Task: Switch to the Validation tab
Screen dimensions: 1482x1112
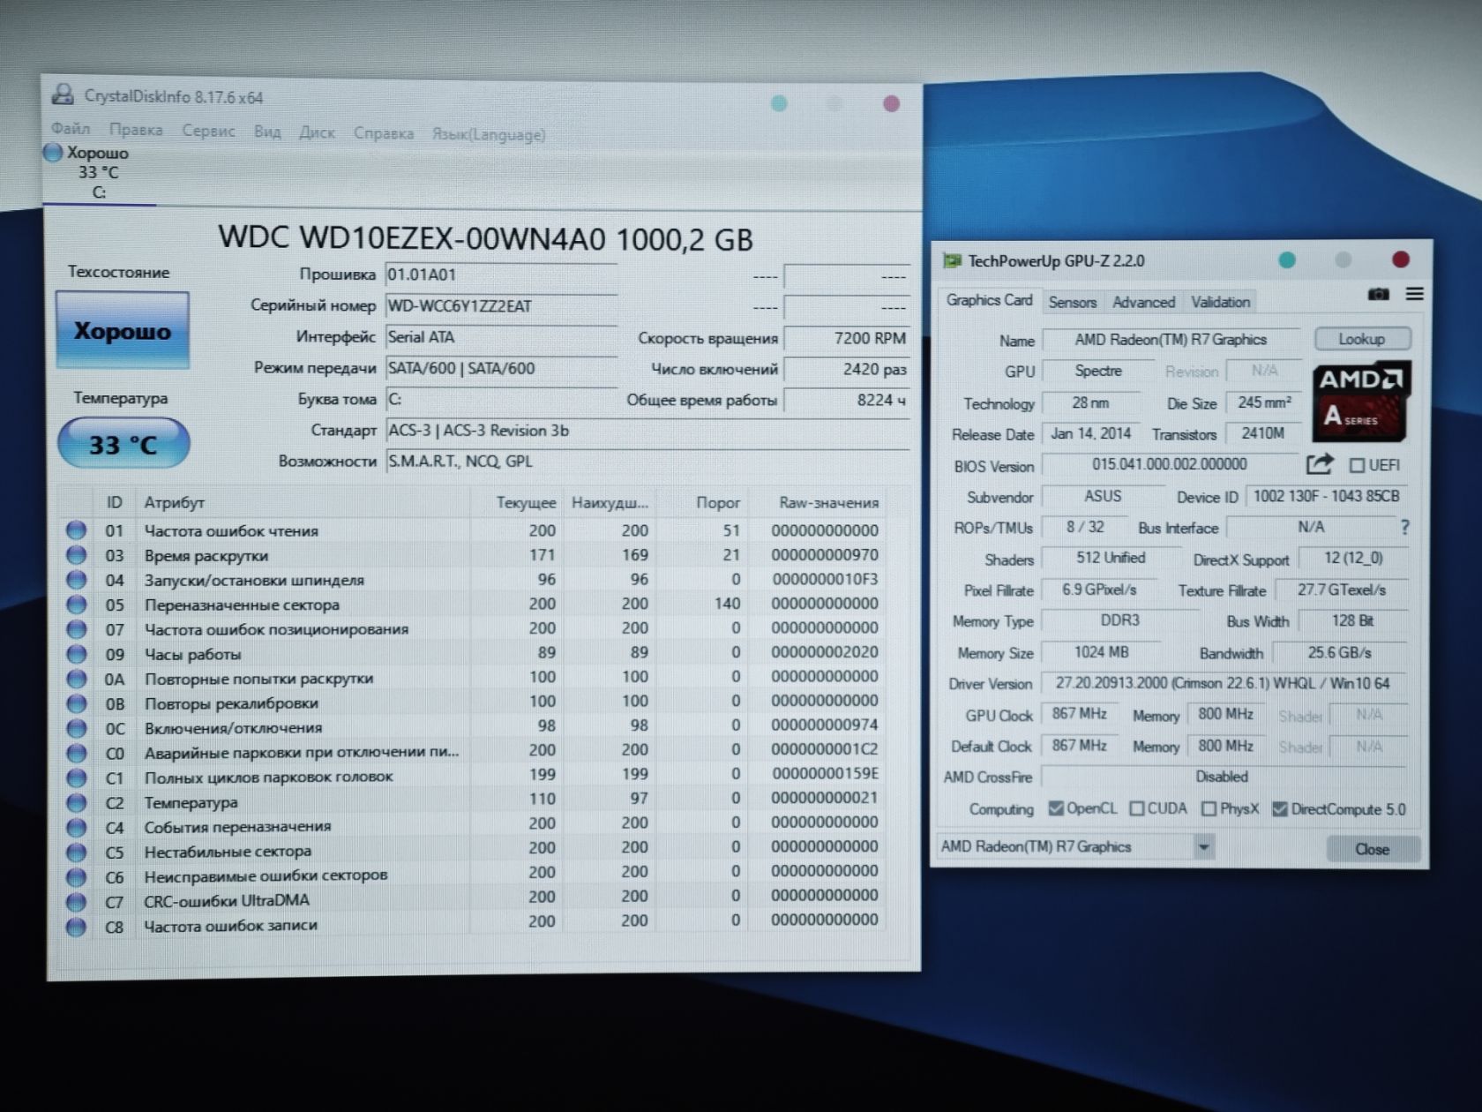Action: [x=1220, y=302]
